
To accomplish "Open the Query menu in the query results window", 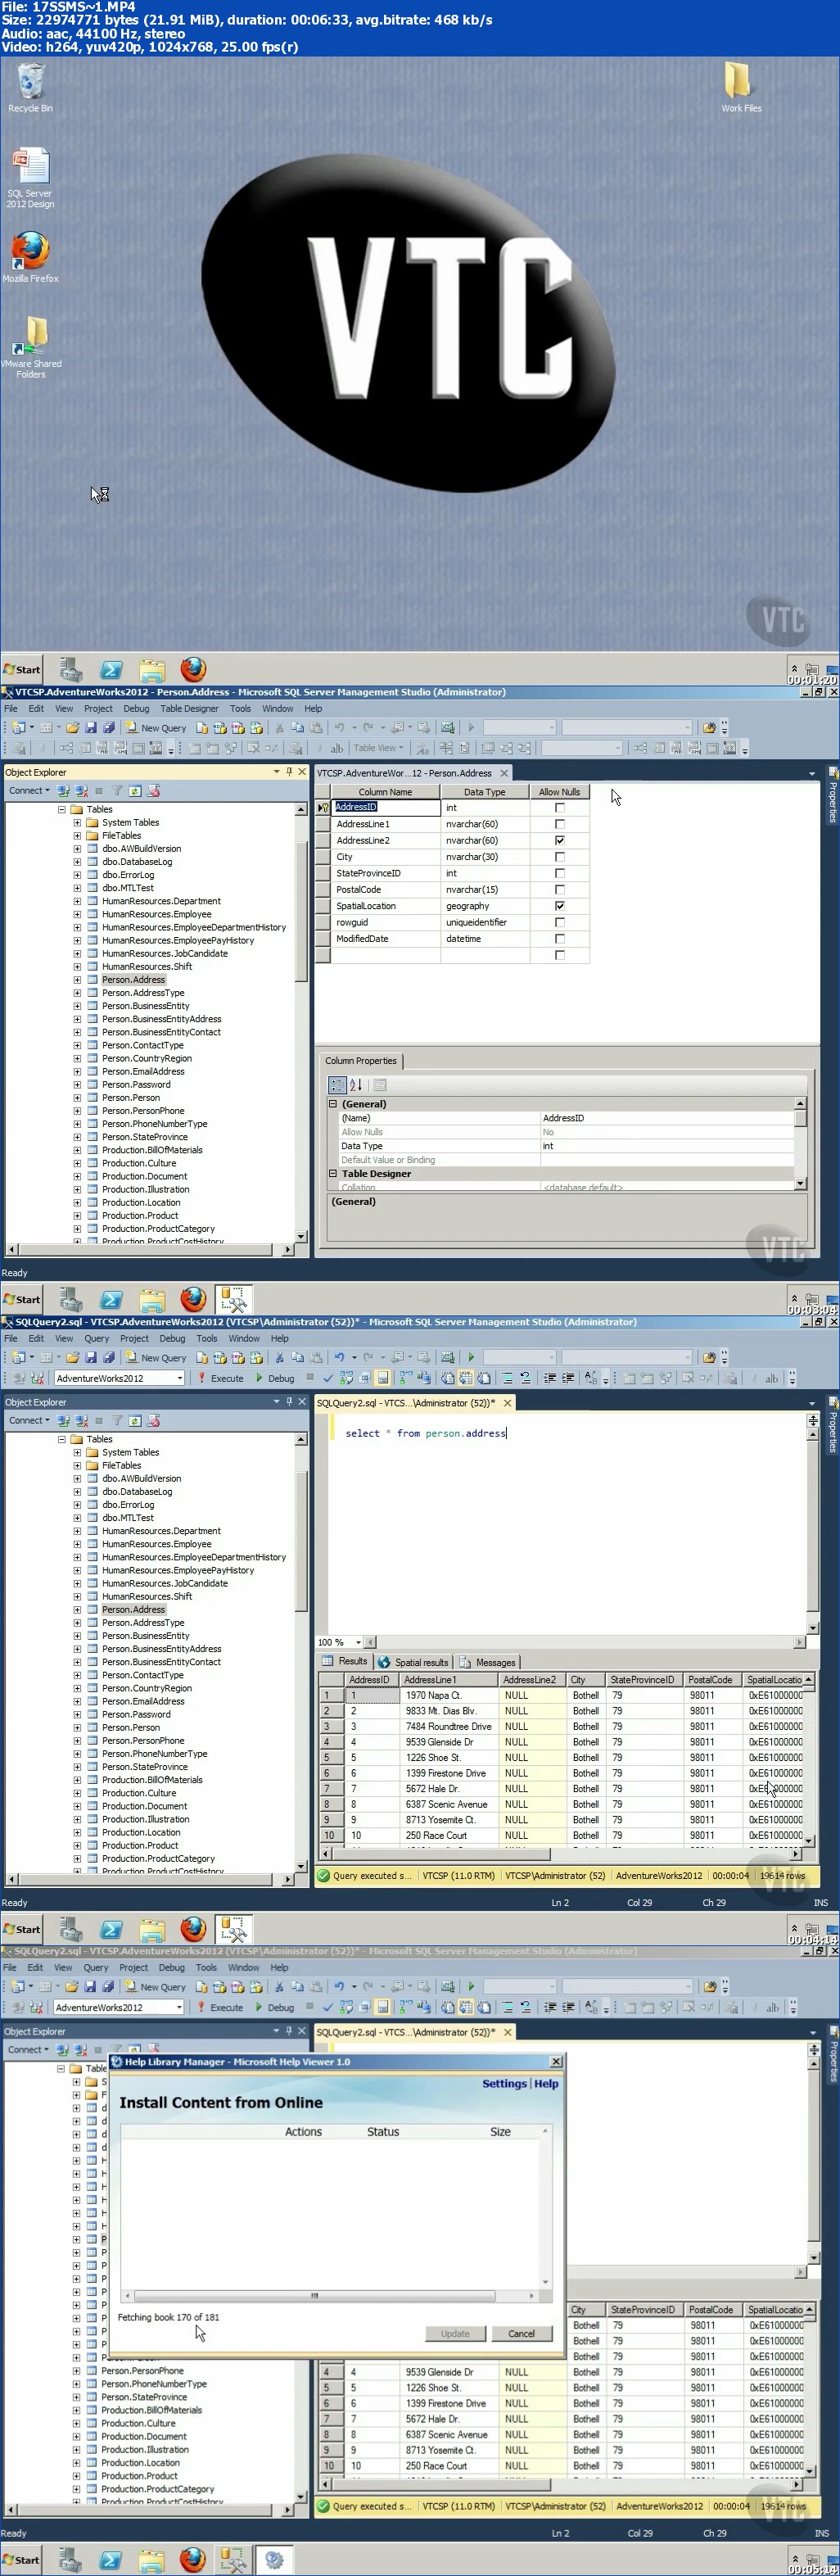I will pyautogui.click(x=97, y=1338).
